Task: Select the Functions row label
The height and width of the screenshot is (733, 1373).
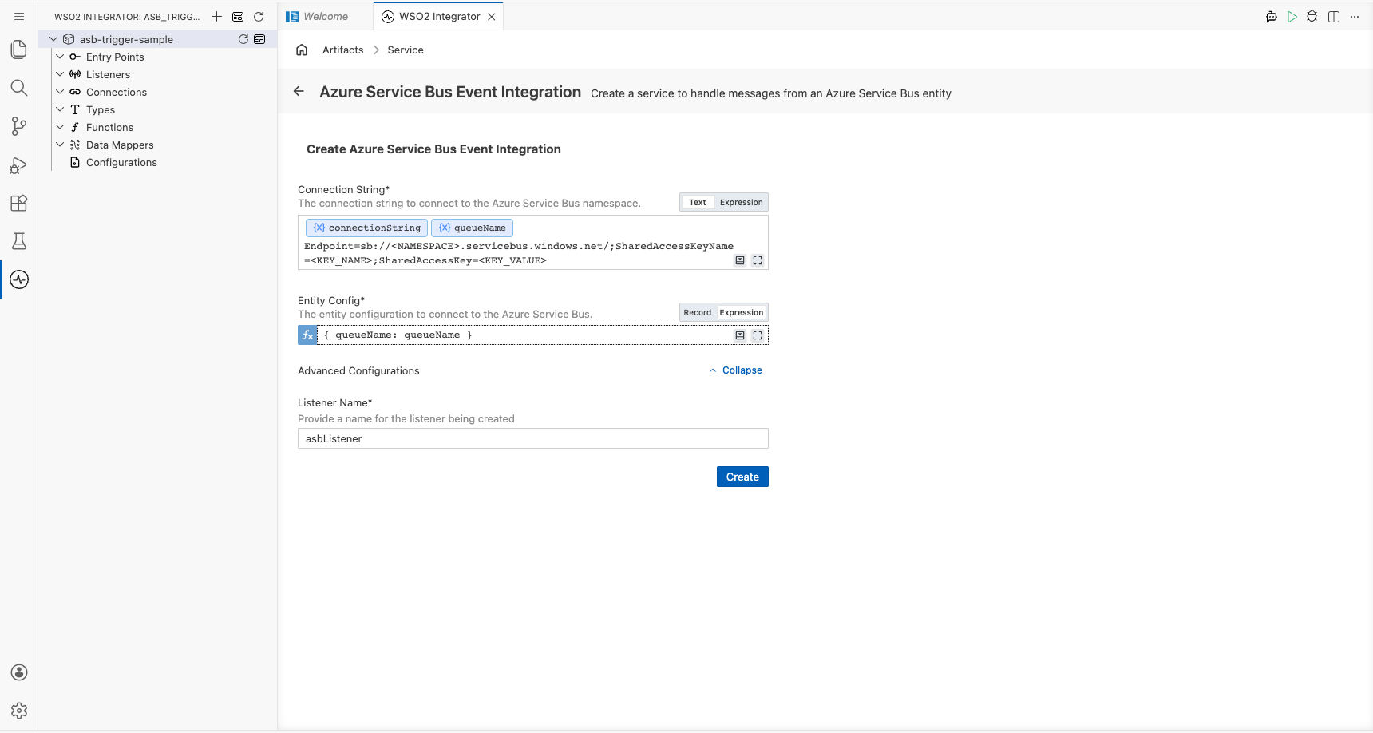Action: 109,127
